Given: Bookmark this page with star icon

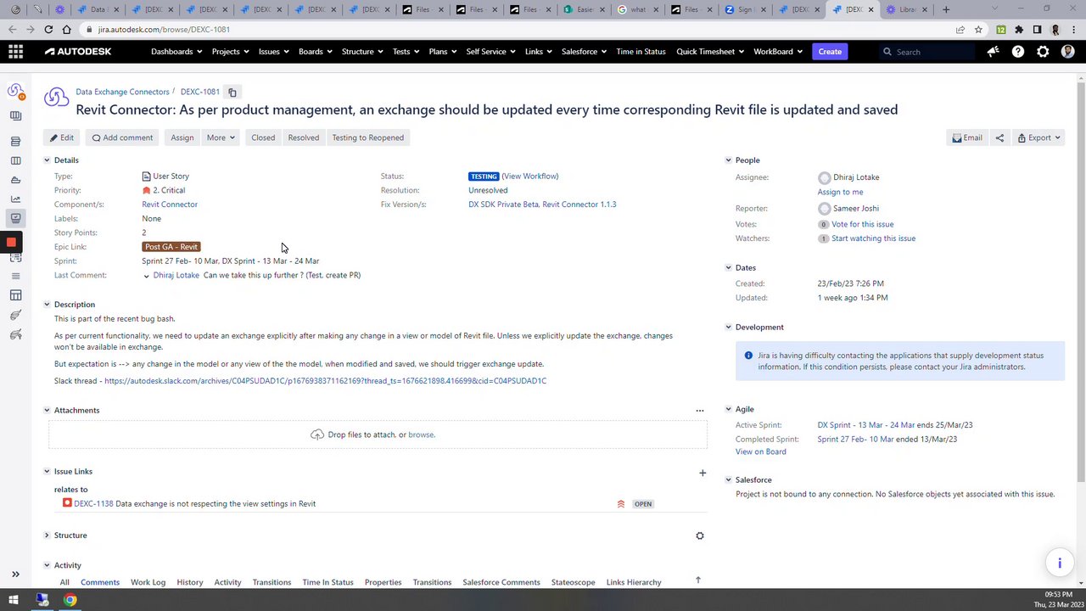Looking at the screenshot, I should point(978,29).
